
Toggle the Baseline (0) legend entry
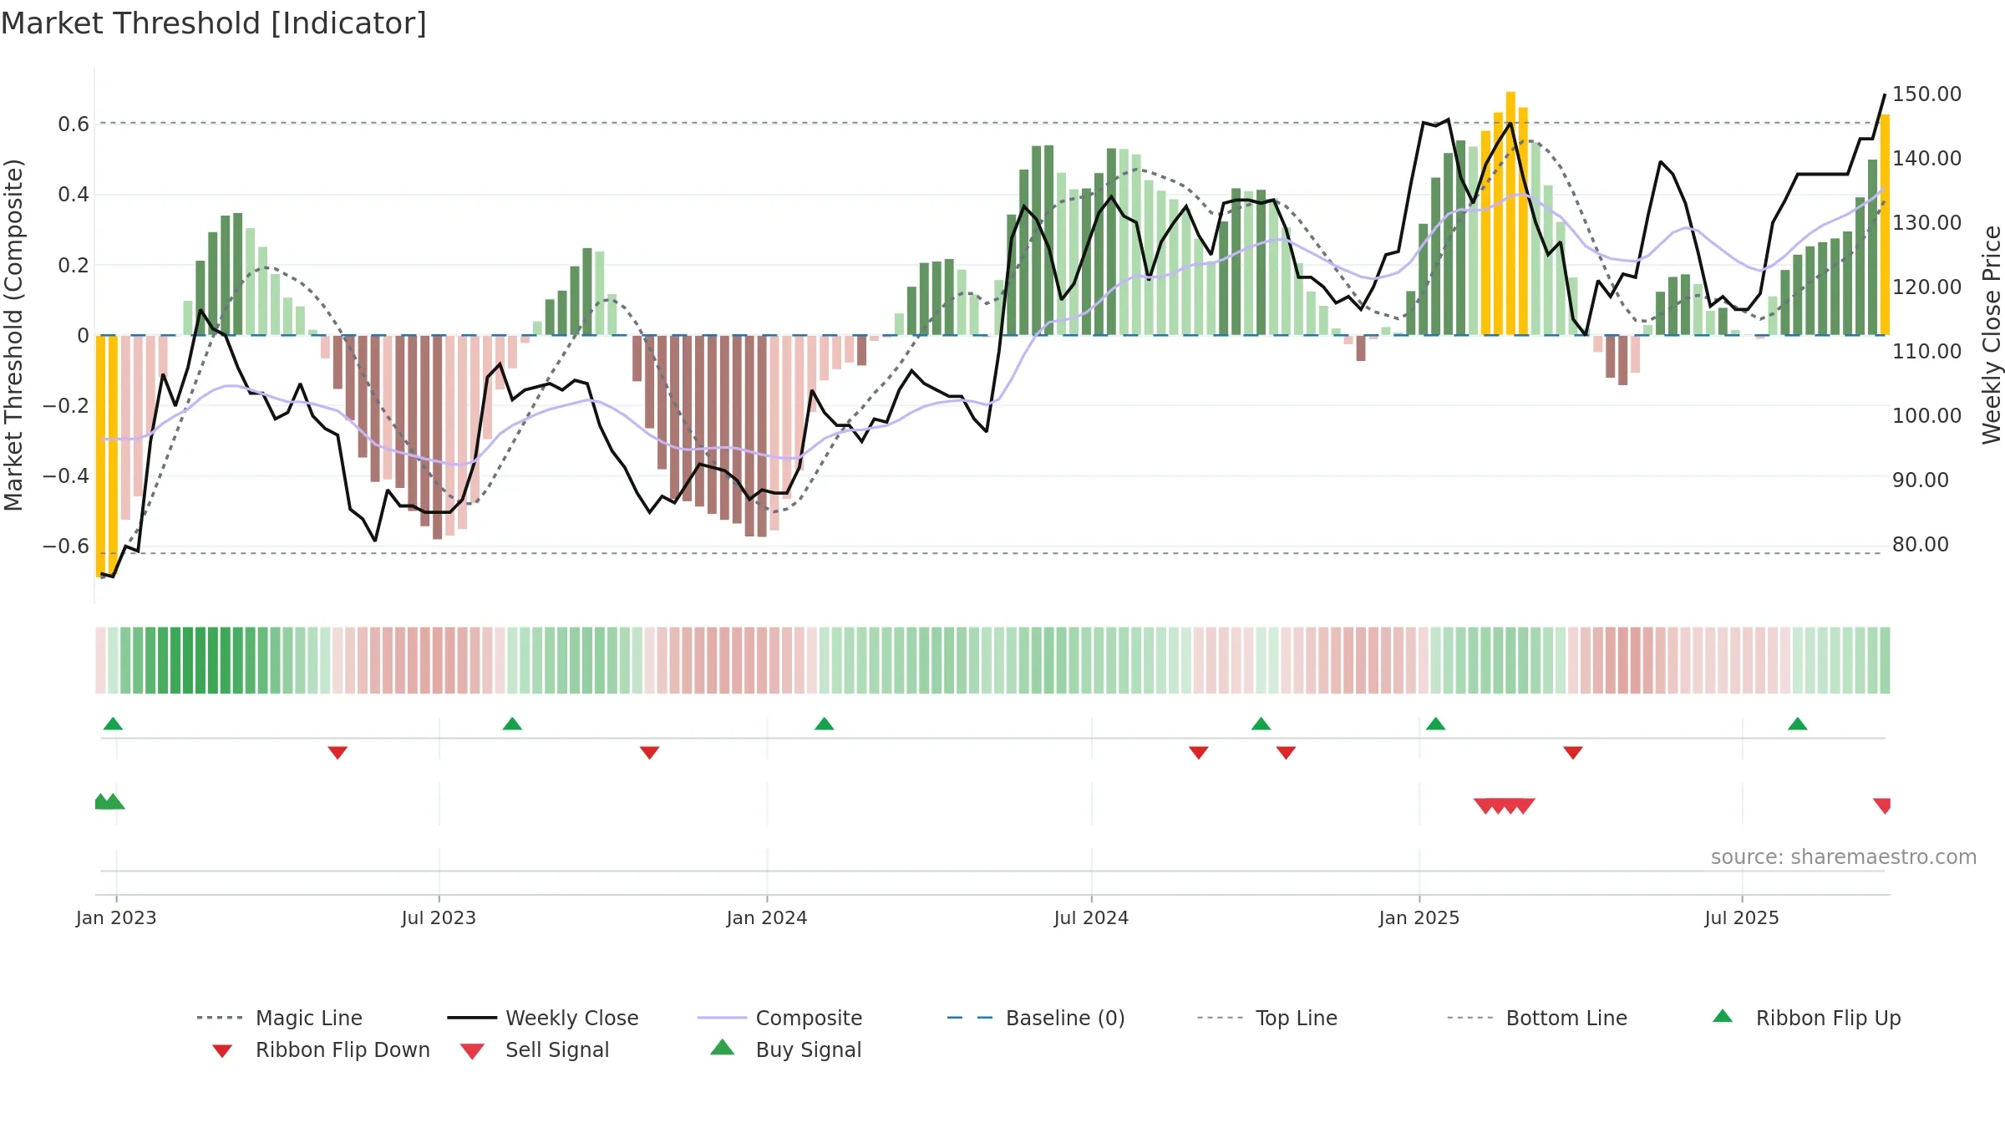(x=1036, y=1018)
